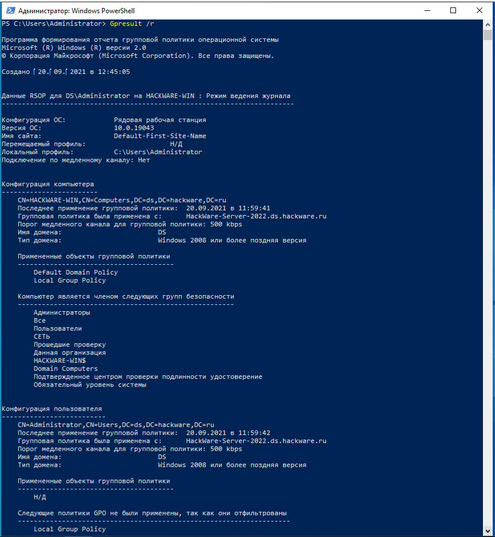Click the empty scrollbar track below thumb
The height and width of the screenshot is (537, 495).
point(488,287)
